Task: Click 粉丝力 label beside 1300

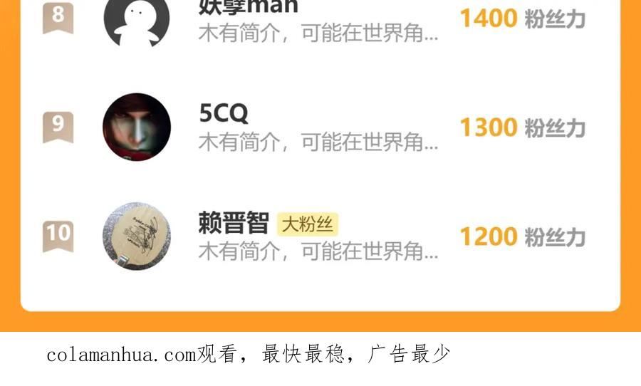Action: tap(555, 128)
